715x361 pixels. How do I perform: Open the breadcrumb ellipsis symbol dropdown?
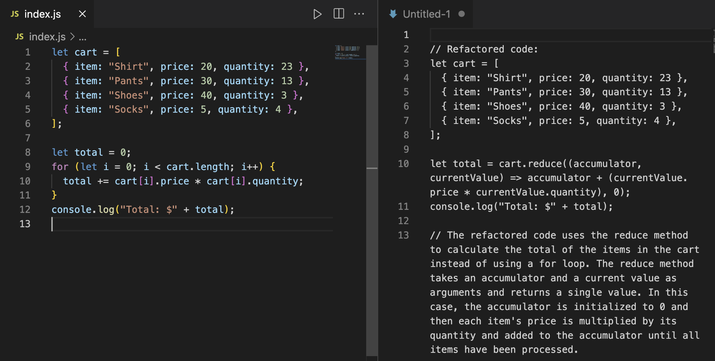pyautogui.click(x=83, y=37)
